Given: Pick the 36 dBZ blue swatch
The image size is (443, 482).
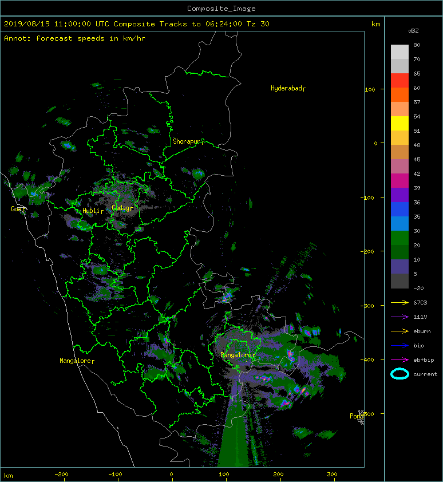Looking at the screenshot, I should pos(400,209).
